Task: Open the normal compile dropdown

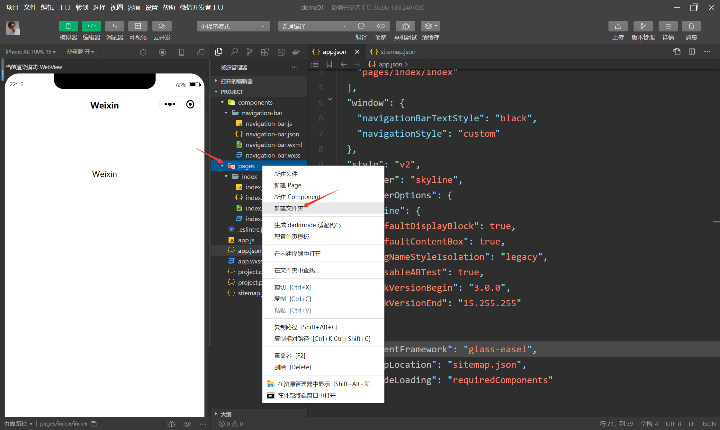Action: pyautogui.click(x=314, y=26)
